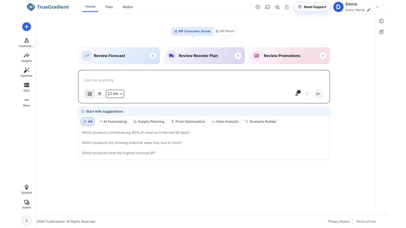Click More options in sidebar
This screenshot has width=406, height=228.
(26, 102)
